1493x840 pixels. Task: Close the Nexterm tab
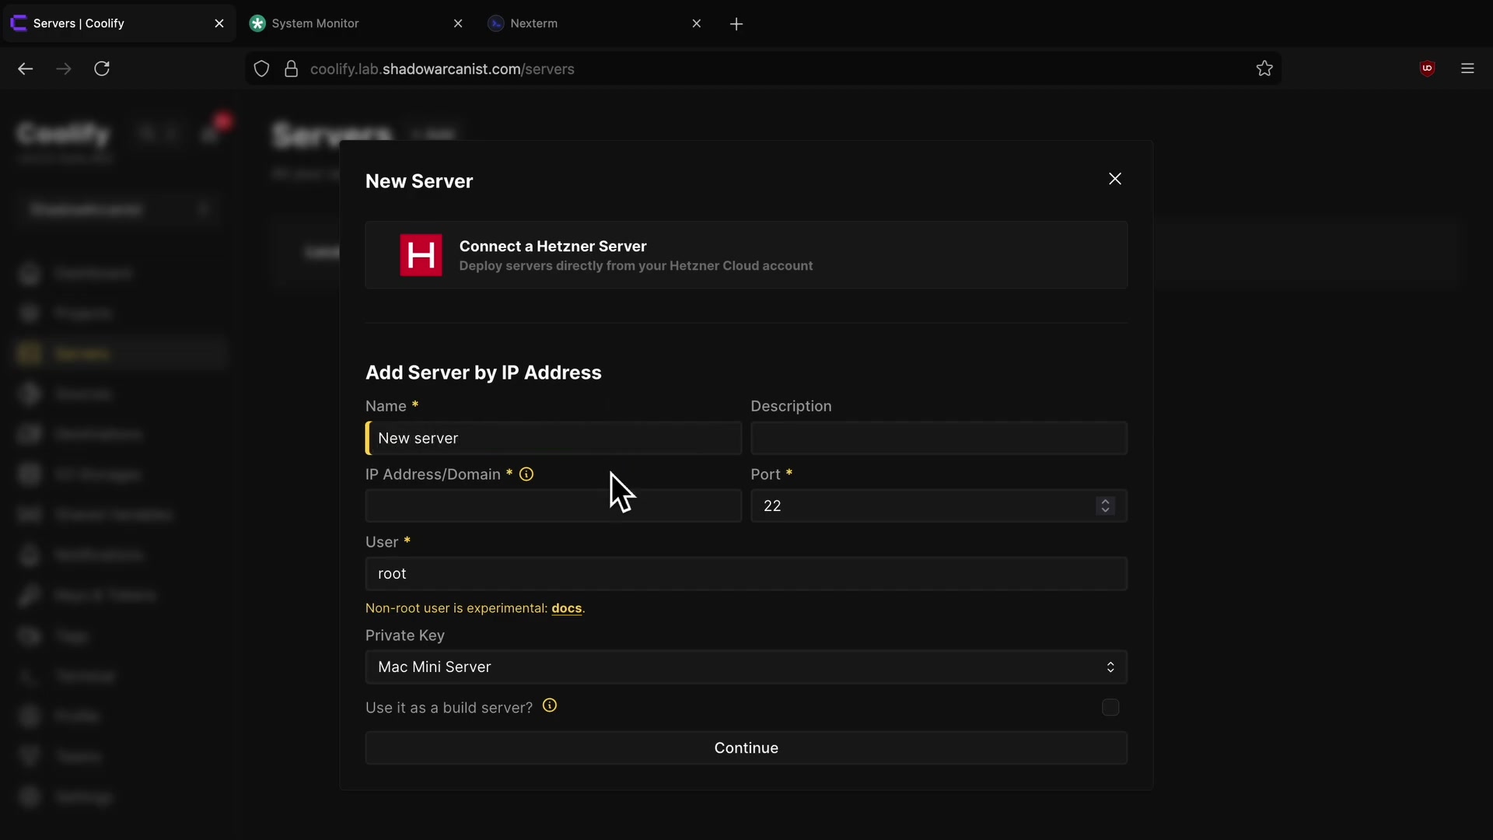(697, 23)
